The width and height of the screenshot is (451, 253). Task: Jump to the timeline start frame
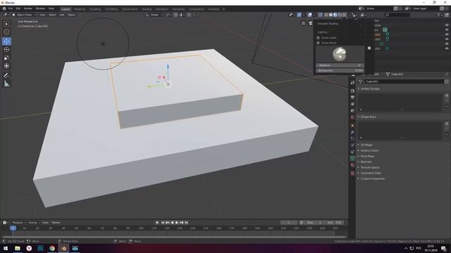(x=163, y=223)
